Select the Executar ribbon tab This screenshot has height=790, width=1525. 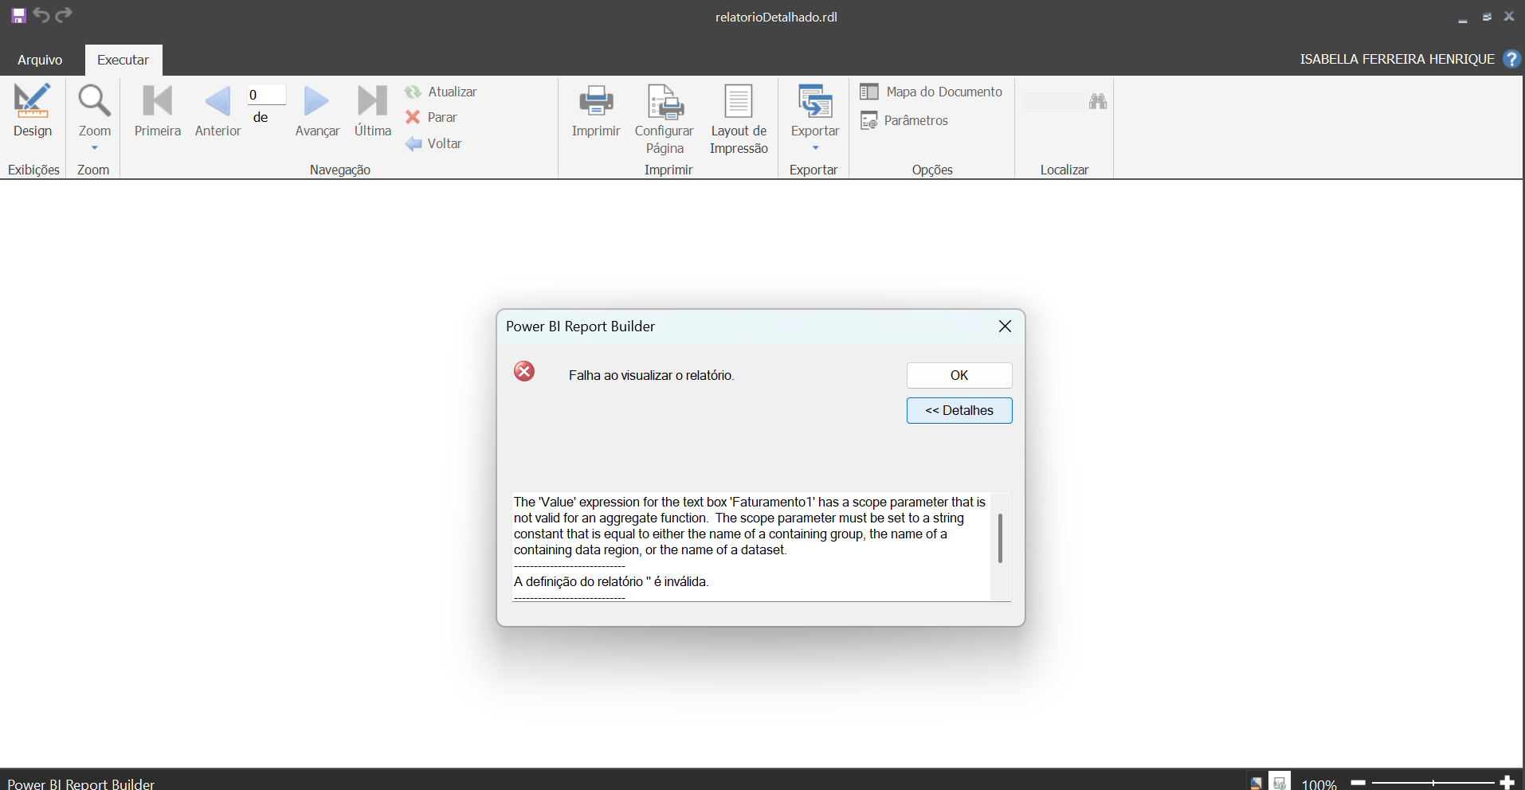[123, 60]
